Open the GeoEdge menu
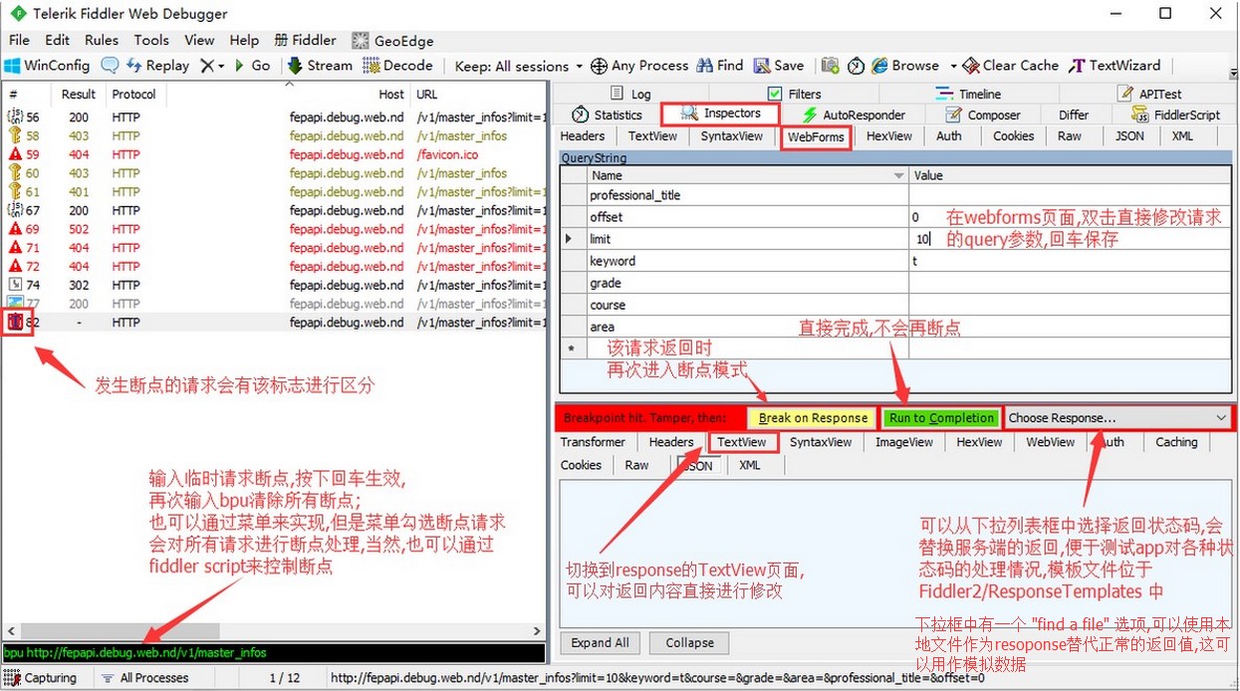This screenshot has width=1240, height=691. [392, 41]
